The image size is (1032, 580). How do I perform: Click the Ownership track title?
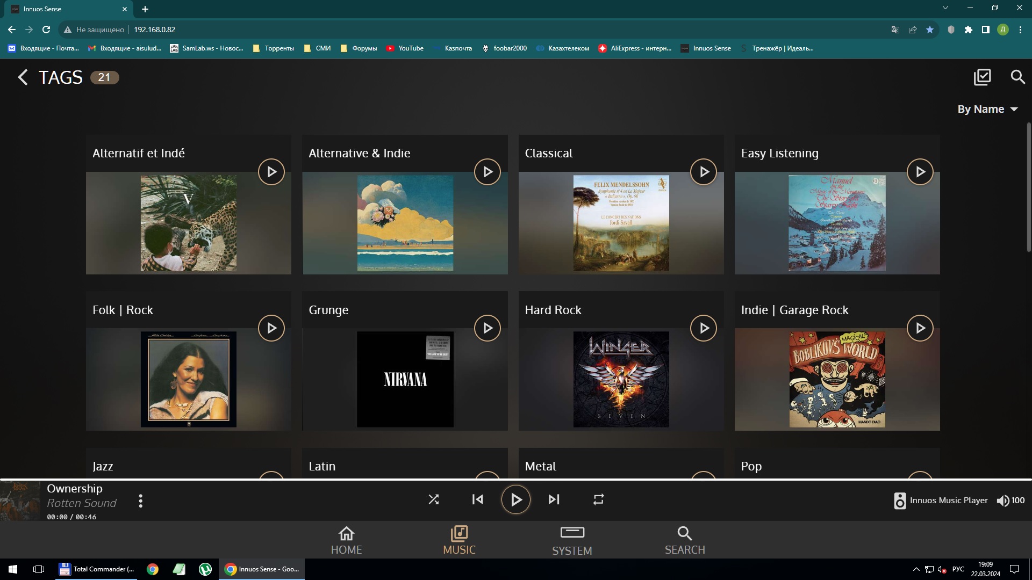point(75,489)
